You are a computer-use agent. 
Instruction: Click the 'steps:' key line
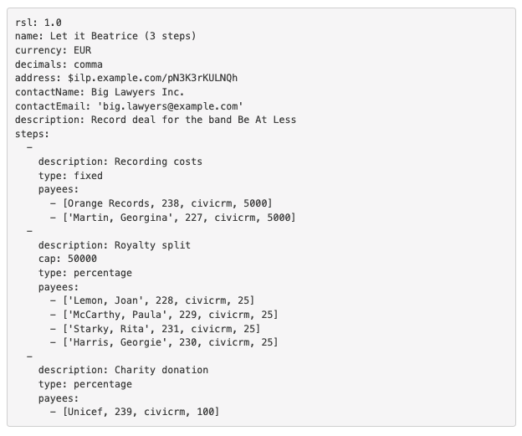click(x=32, y=134)
